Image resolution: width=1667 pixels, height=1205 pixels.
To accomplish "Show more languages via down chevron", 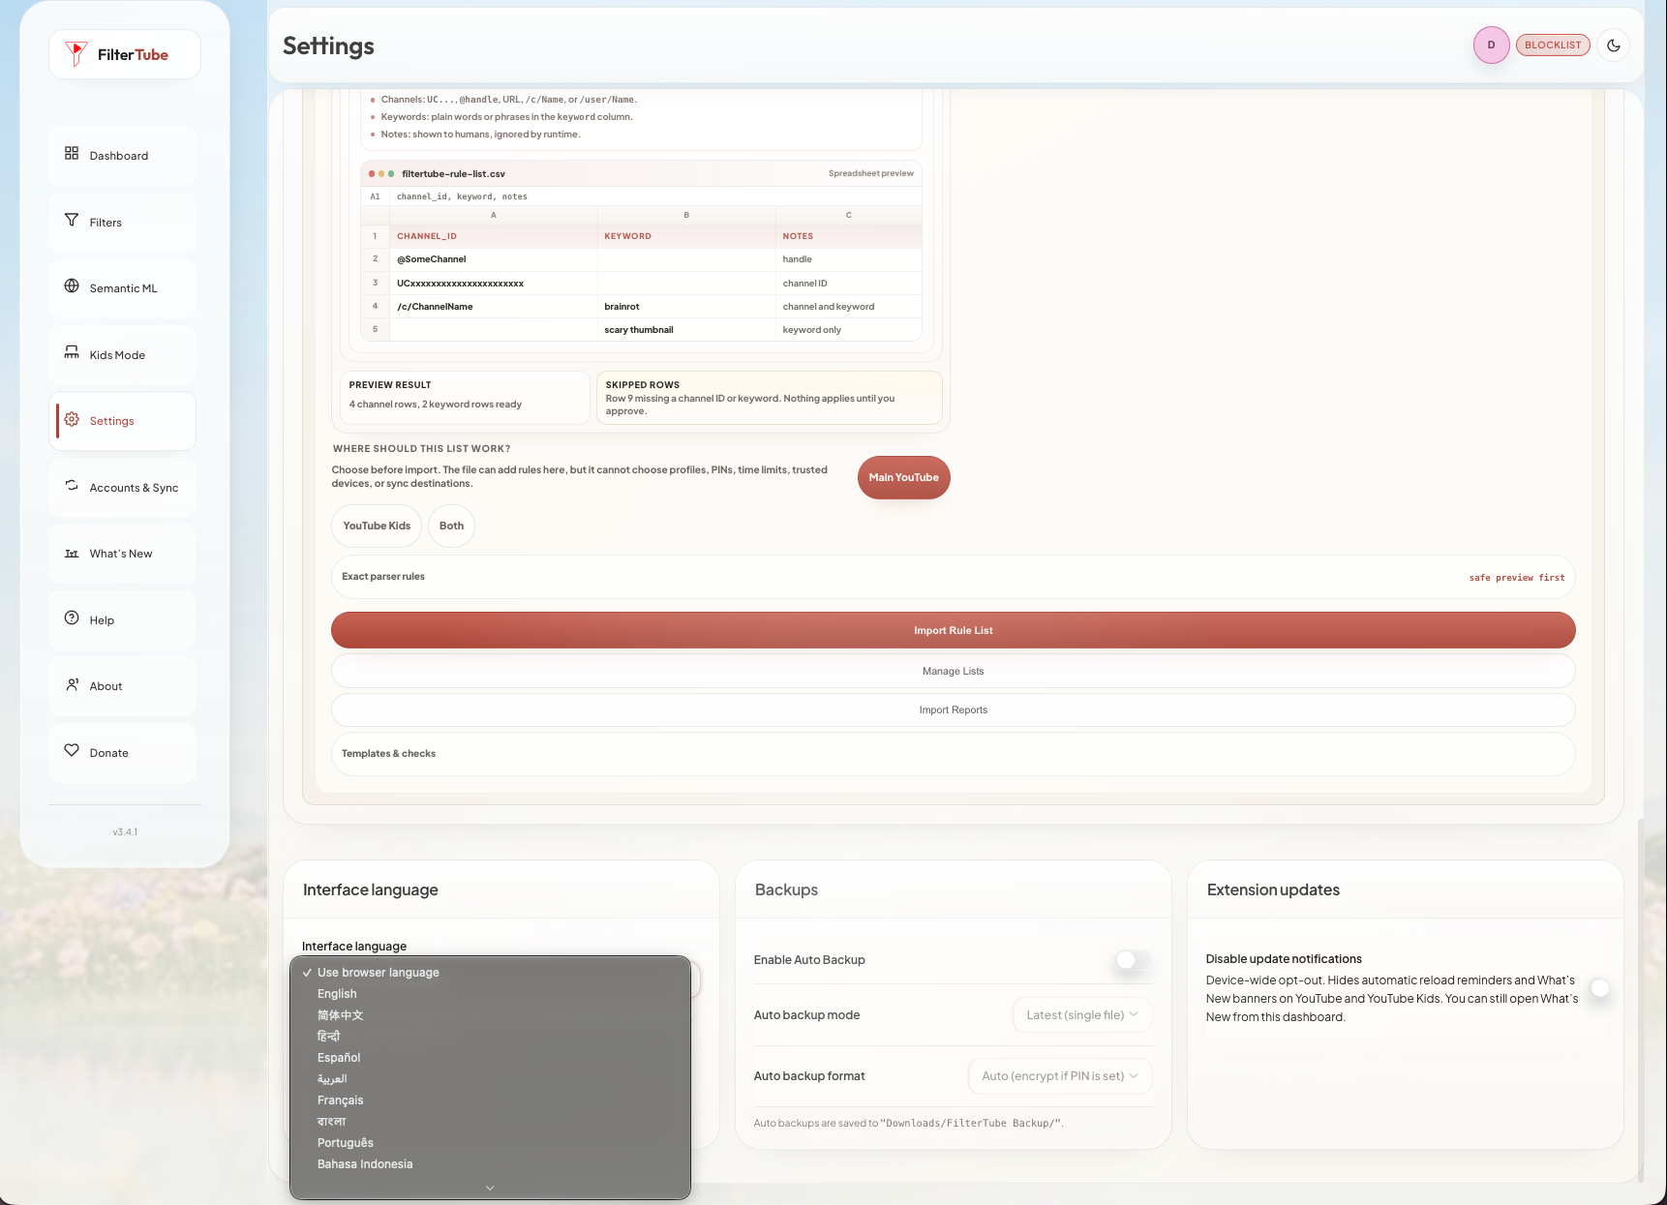I will [490, 1188].
